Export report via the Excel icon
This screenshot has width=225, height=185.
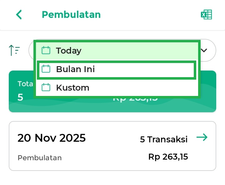(x=206, y=15)
